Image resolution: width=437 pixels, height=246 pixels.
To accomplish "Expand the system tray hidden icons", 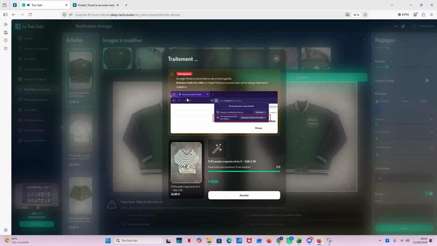I will coord(380,241).
